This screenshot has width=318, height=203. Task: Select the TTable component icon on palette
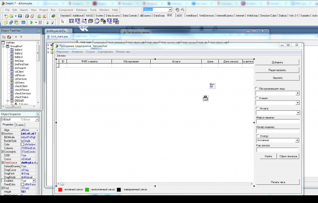click(x=71, y=21)
